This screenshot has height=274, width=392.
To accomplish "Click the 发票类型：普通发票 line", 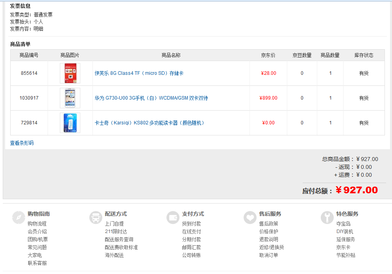I will [x=31, y=15].
